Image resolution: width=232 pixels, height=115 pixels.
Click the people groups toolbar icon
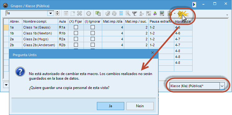click(x=155, y=14)
